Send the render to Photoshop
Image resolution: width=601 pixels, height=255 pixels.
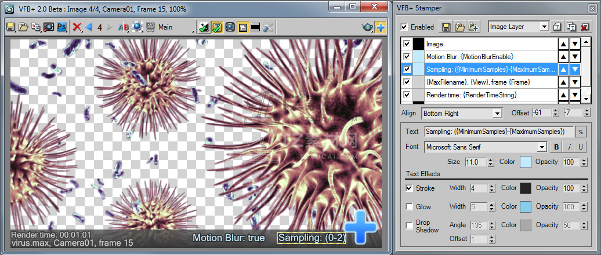point(62,27)
